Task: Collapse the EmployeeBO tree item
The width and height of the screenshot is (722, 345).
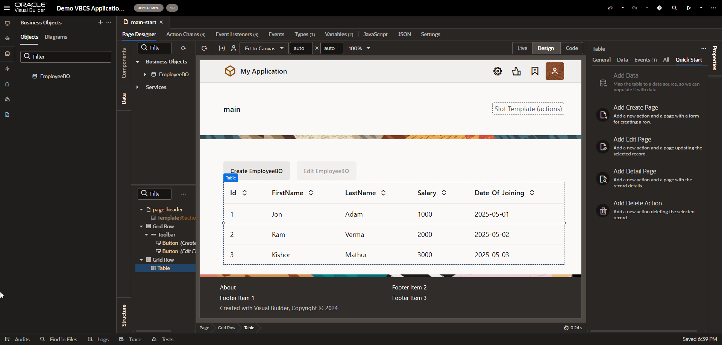Action: coord(145,74)
